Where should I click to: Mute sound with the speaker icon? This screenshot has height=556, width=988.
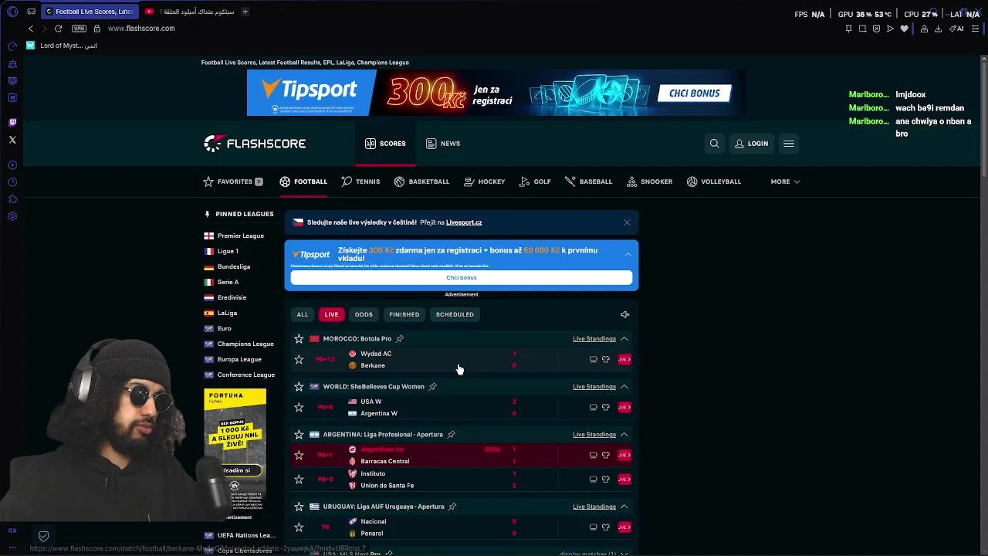point(625,314)
